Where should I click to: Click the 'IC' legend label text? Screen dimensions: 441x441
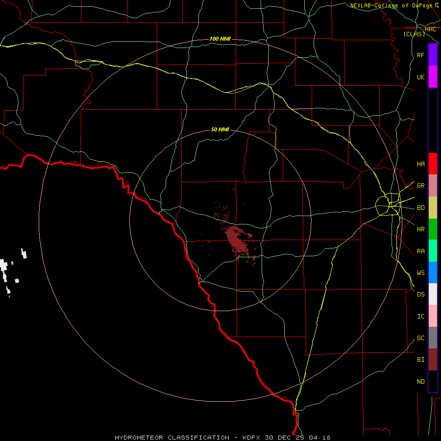(x=420, y=317)
